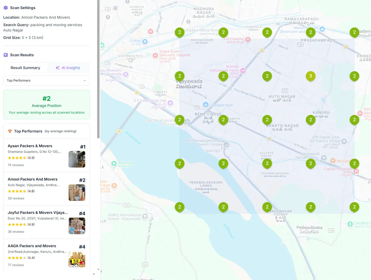Click the Capital Hospitals map pin
Screen dimensions: 371x280
[356, 171]
